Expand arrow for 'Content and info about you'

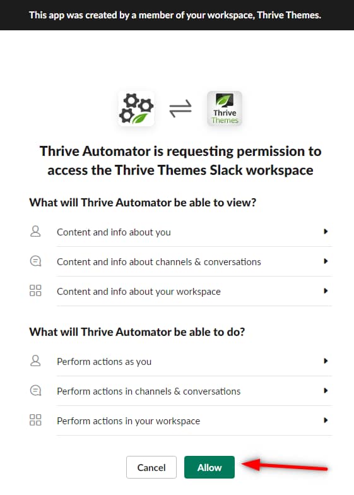326,231
